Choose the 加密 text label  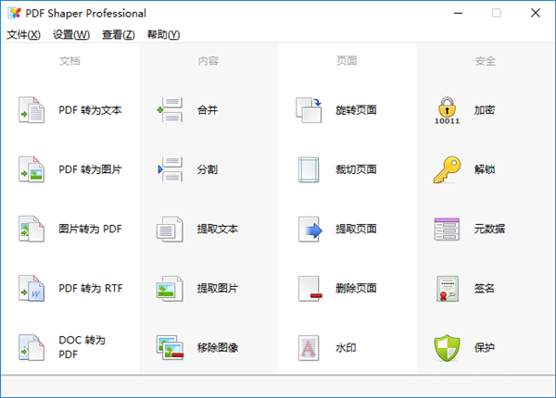[x=485, y=110]
